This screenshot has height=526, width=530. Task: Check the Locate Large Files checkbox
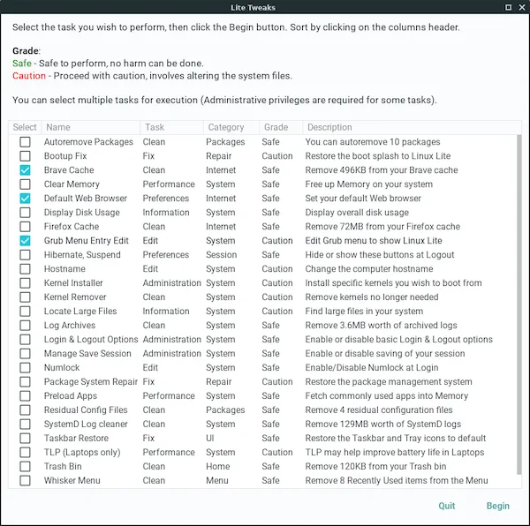coord(25,312)
